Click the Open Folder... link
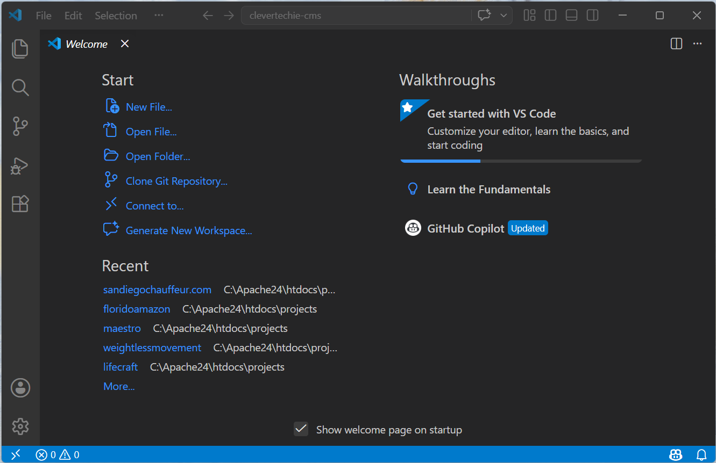Image resolution: width=716 pixels, height=463 pixels. 158,156
